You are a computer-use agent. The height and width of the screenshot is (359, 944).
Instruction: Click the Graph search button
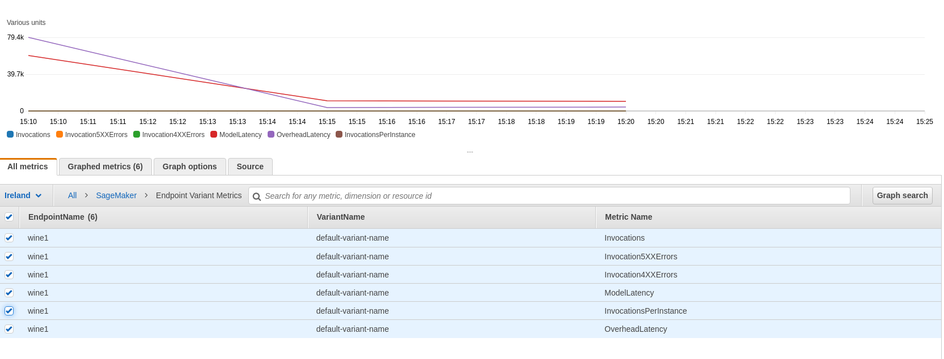pyautogui.click(x=902, y=195)
